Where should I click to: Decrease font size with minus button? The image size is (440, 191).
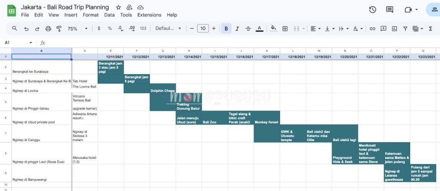(192, 29)
